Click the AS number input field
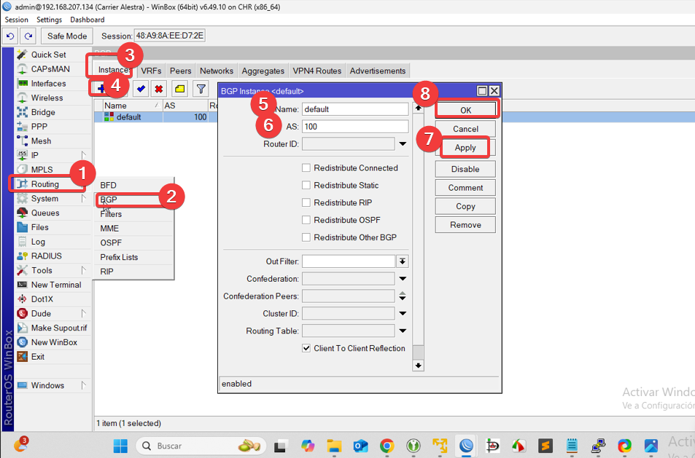The image size is (695, 458). coord(355,127)
